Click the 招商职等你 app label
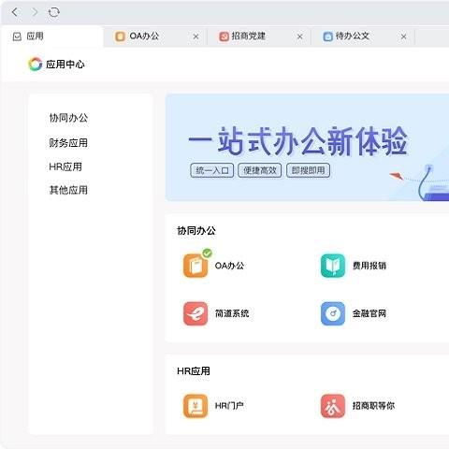Image resolution: width=449 pixels, height=449 pixels. coord(373,406)
